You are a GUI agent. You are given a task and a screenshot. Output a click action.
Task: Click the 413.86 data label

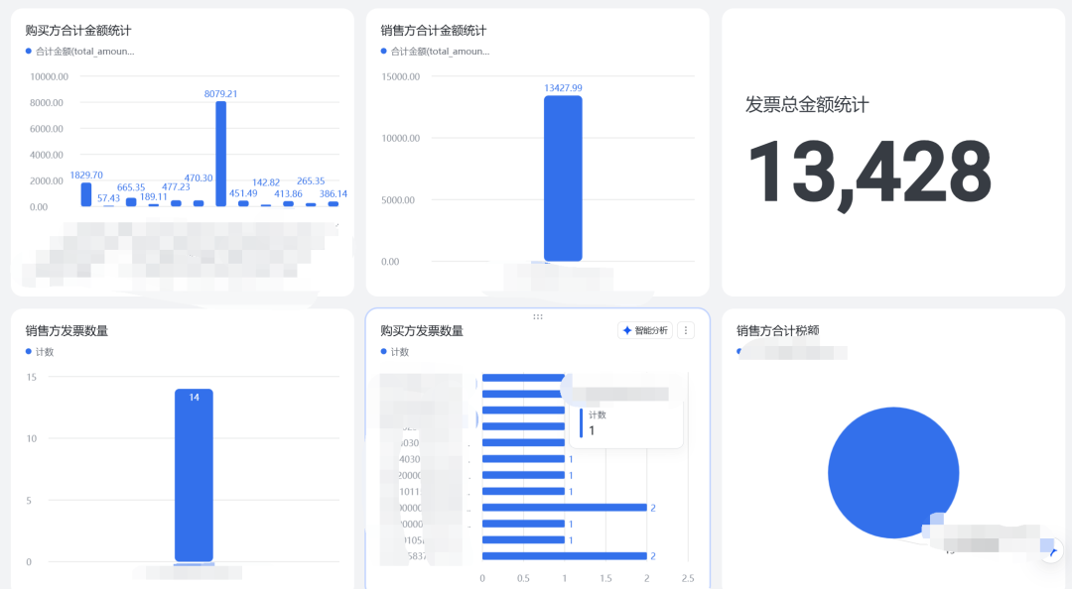(289, 194)
